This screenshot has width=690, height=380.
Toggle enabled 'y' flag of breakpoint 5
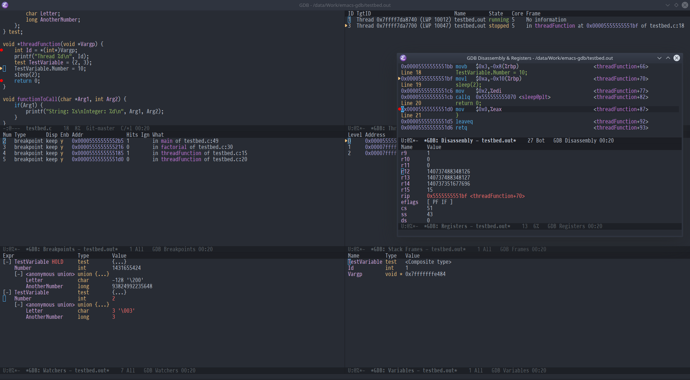(62, 159)
